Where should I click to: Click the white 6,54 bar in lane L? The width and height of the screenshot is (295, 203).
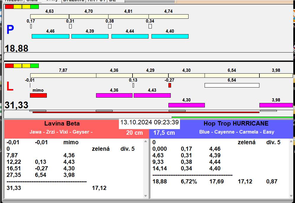pyautogui.click(x=232, y=85)
